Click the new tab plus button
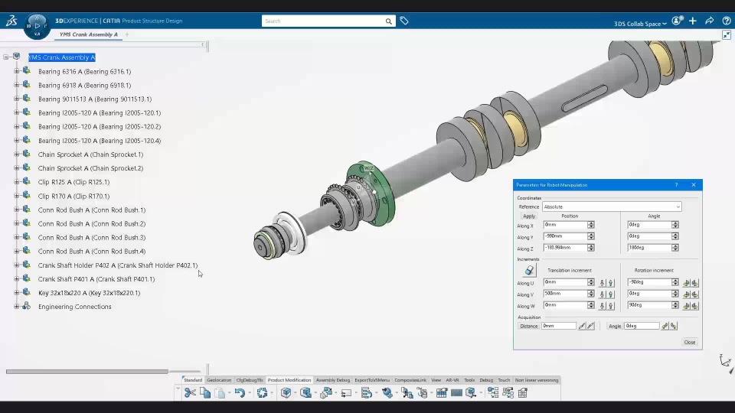This screenshot has height=413, width=735. coord(127,34)
